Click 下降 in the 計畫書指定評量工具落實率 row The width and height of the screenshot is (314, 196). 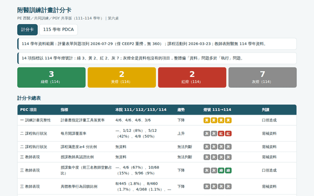point(181,120)
